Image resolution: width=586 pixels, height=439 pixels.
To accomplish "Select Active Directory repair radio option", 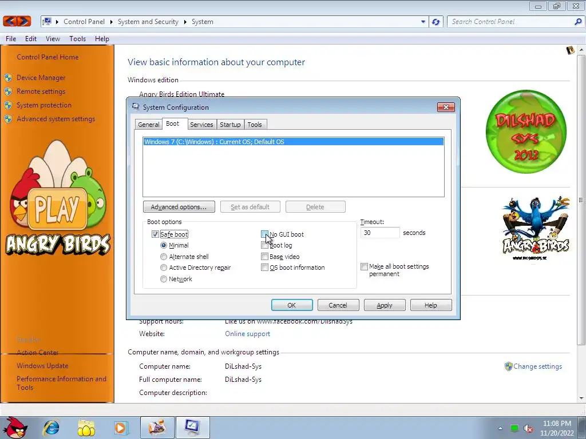I will pos(163,268).
